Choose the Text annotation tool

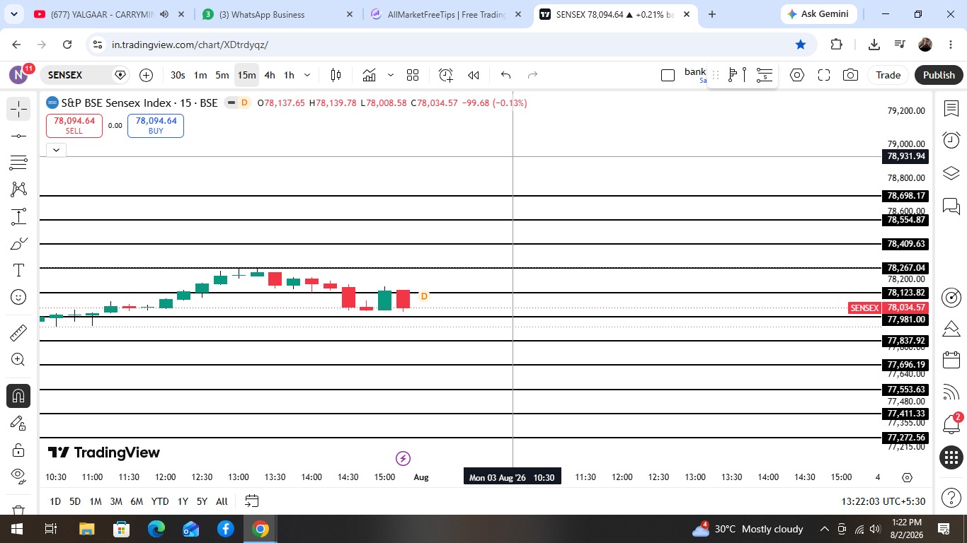click(18, 270)
